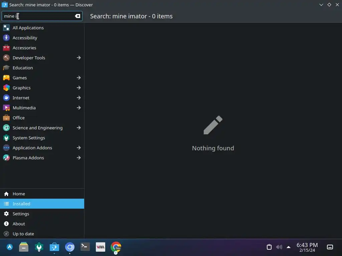
Task: Click the Plasma Addons icon
Action: click(6, 158)
